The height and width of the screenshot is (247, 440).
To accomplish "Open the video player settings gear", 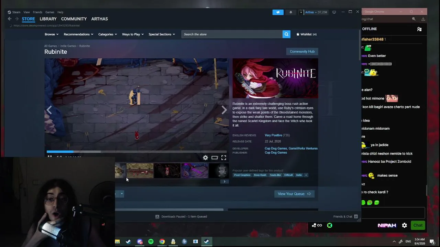I will pos(205,157).
